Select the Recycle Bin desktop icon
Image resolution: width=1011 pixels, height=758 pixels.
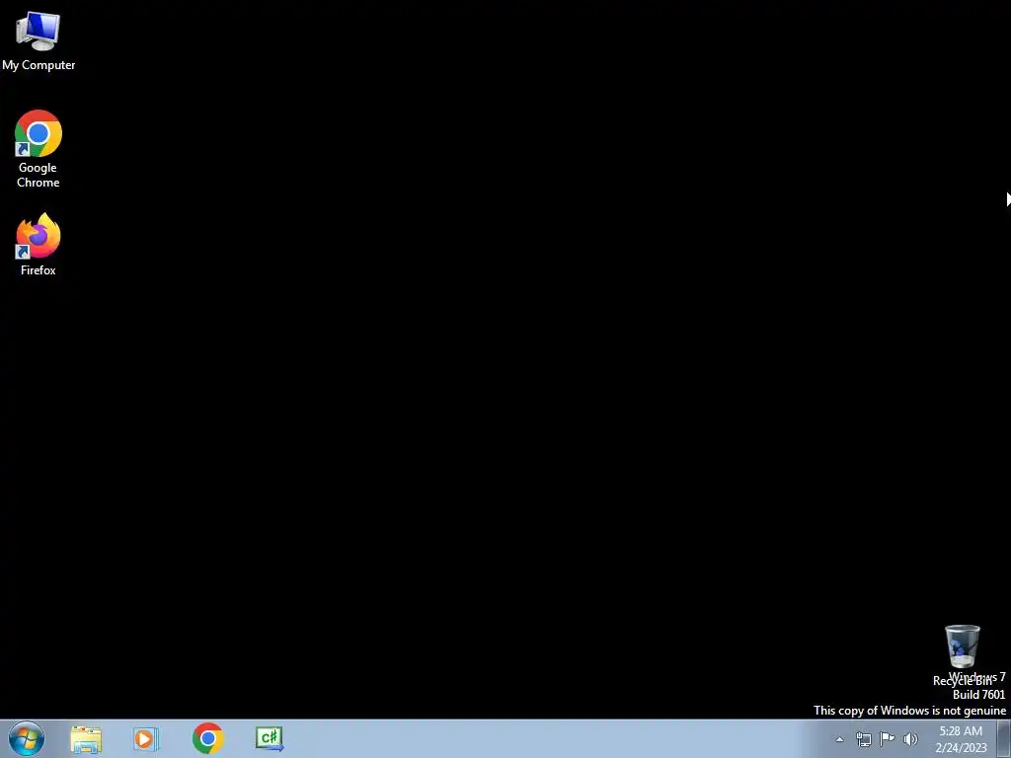click(962, 654)
